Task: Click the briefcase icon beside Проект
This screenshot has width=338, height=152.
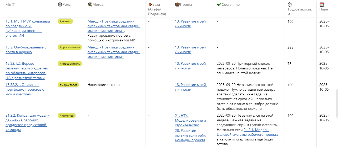Action: point(177,4)
